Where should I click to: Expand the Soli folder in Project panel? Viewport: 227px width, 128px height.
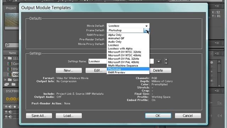pyautogui.click(x=5, y=80)
